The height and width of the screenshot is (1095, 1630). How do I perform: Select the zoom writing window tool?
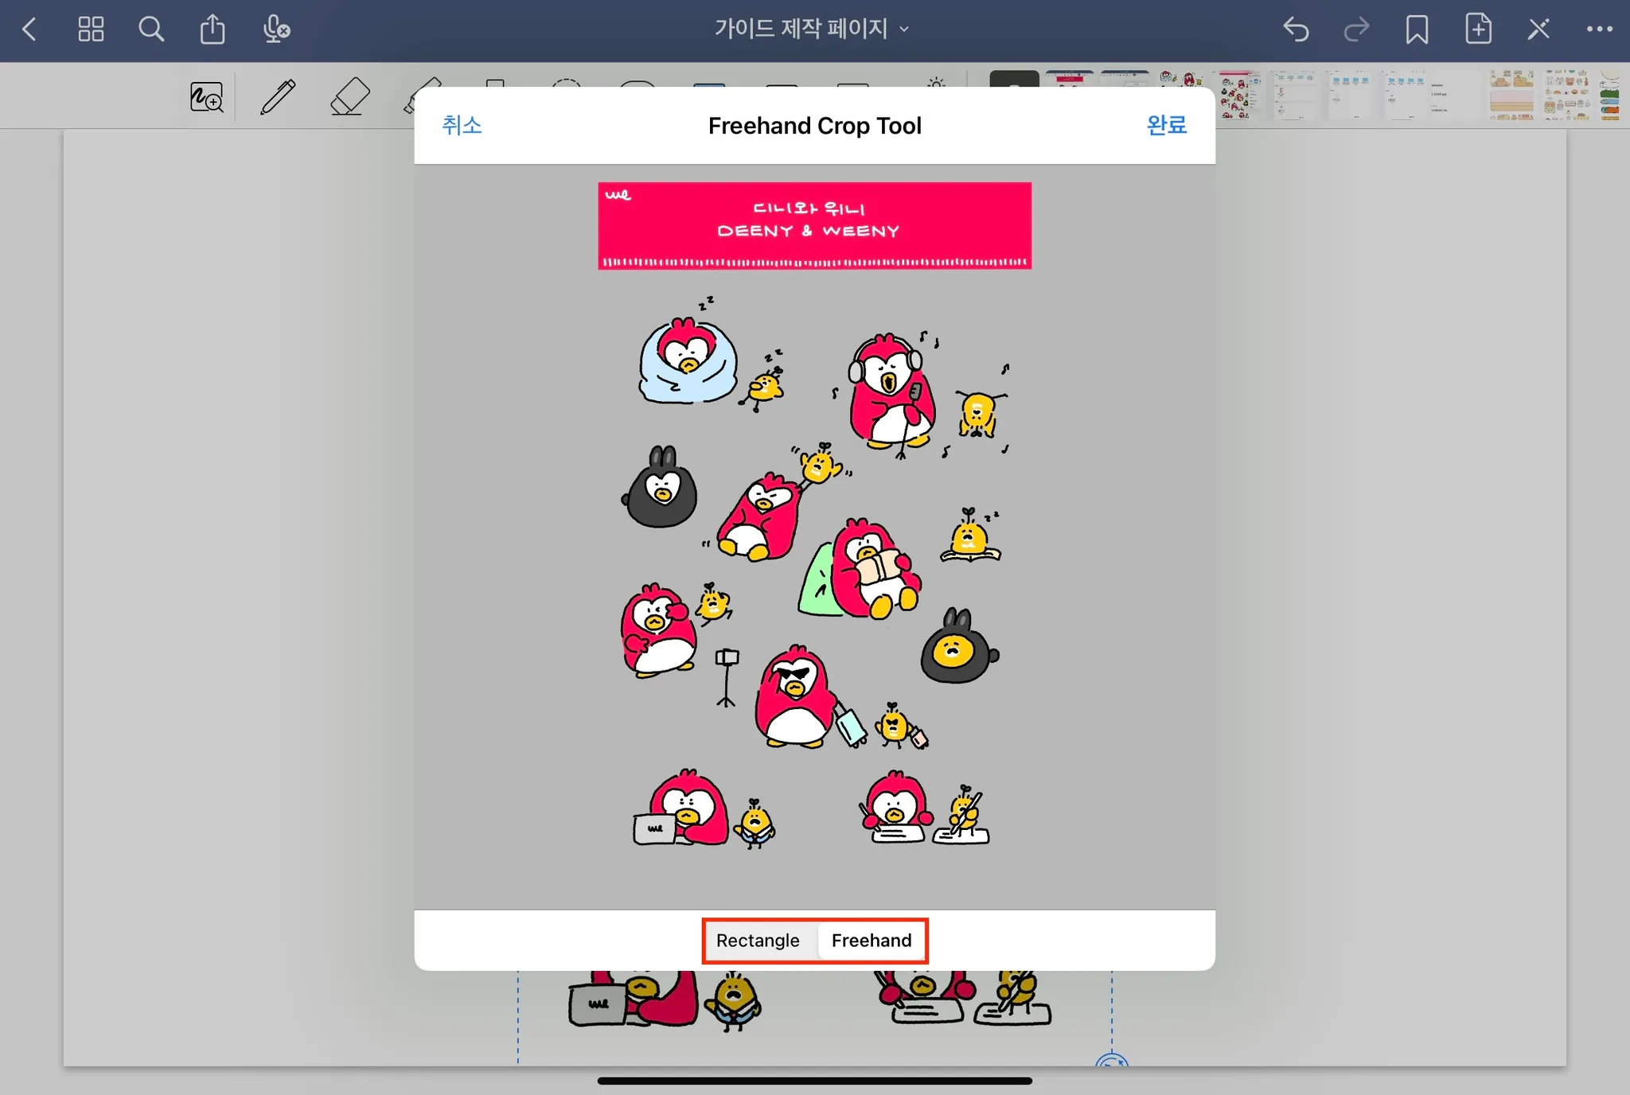(x=206, y=97)
